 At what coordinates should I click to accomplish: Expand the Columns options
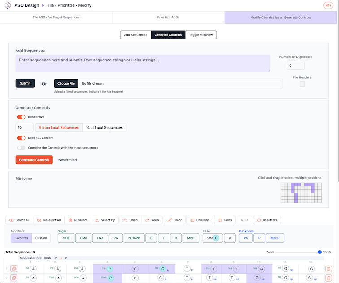[200, 220]
